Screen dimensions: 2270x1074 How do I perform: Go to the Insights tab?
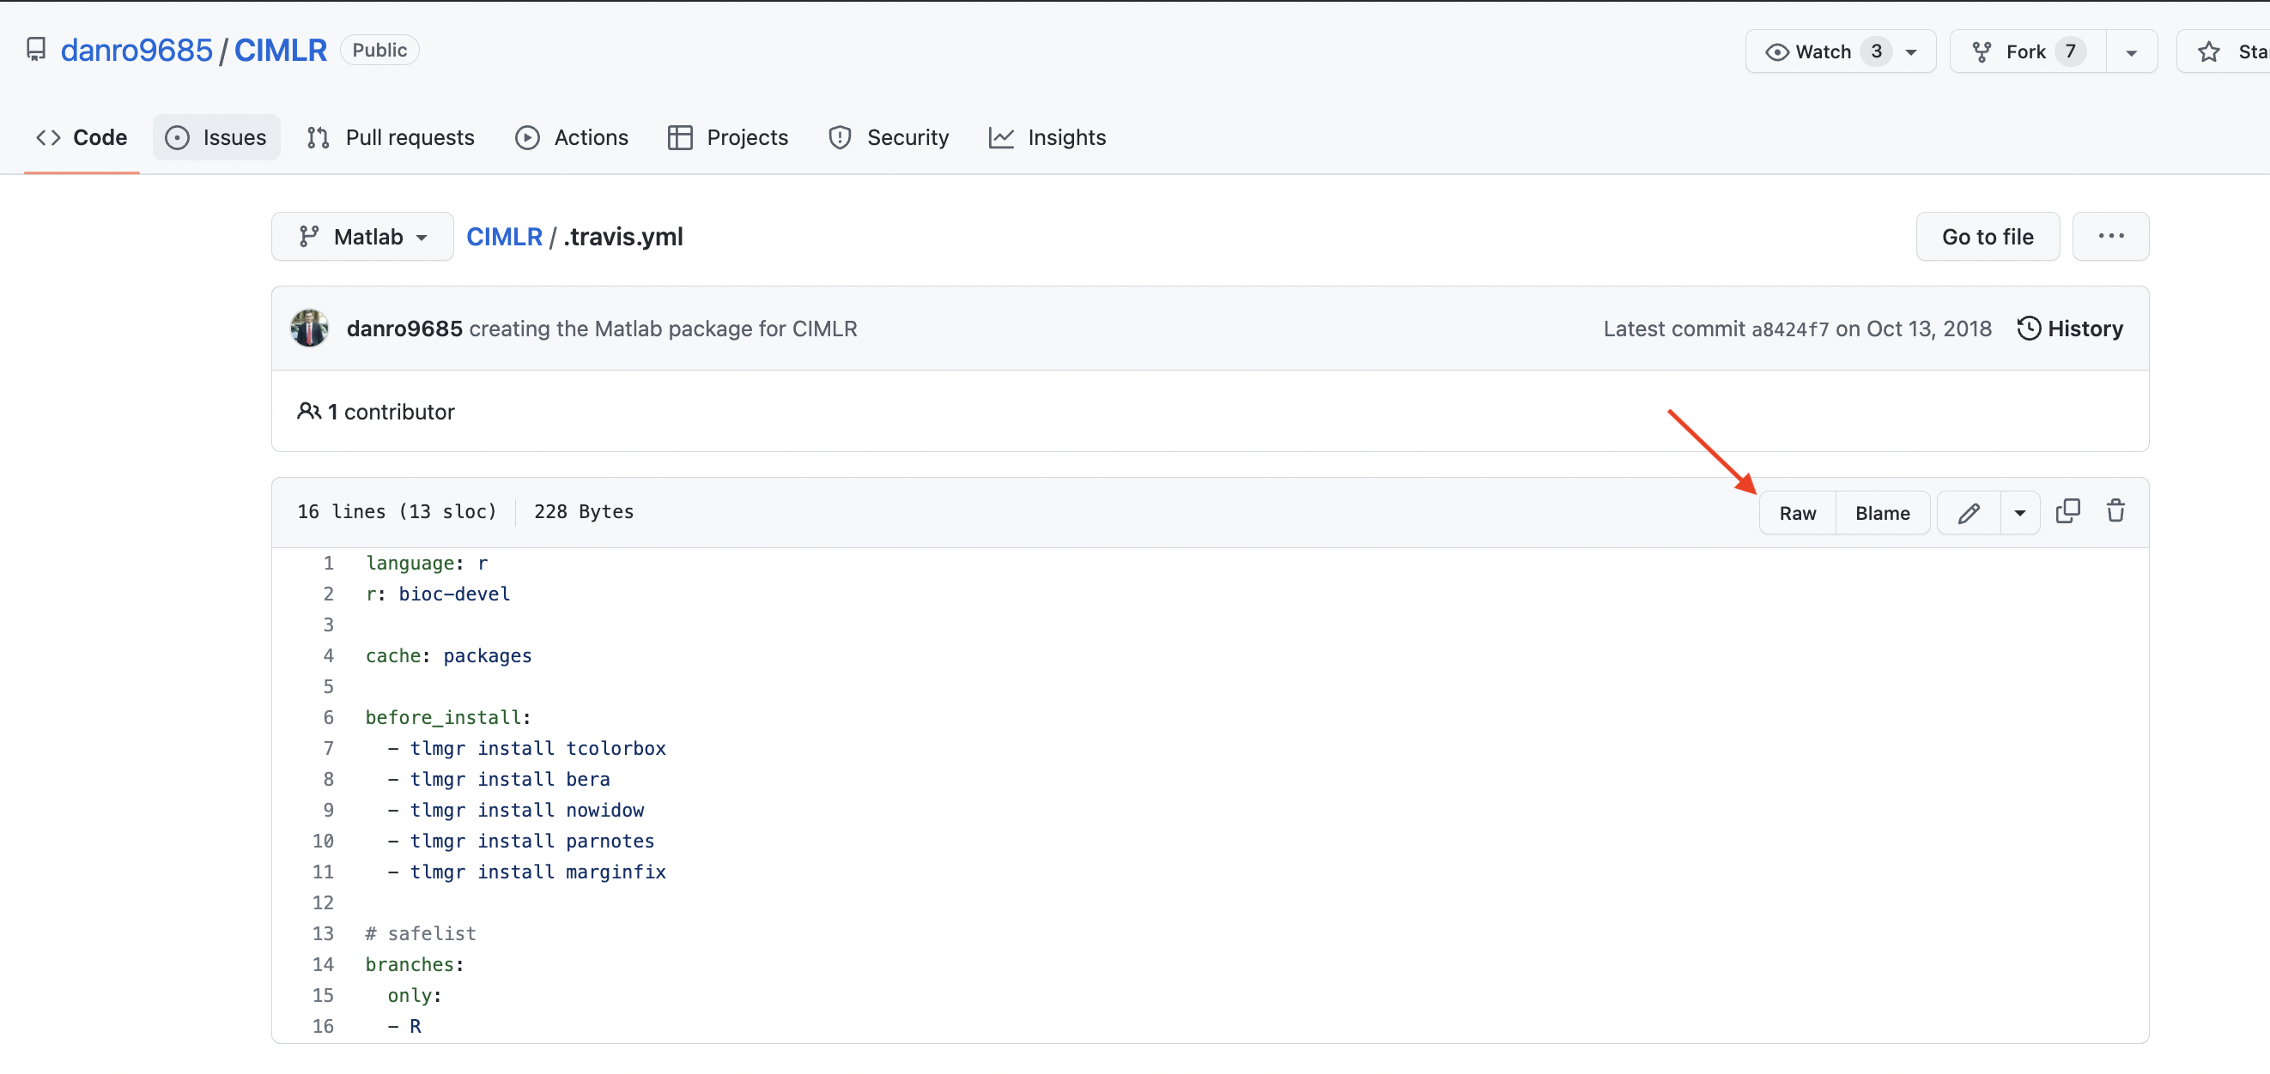[1047, 137]
